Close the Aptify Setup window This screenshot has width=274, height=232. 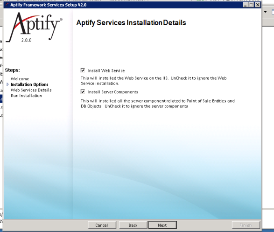(258, 5)
